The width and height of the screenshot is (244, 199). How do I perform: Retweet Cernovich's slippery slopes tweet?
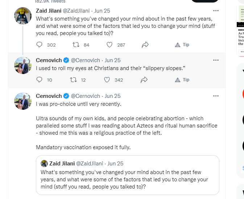[x=73, y=80]
